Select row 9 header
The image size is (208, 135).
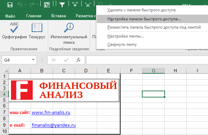pos(4,125)
